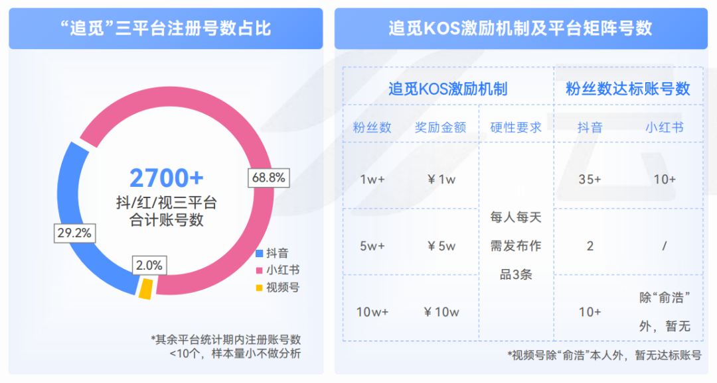
Task: Click the 硬性要求 column header
Action: [x=517, y=127]
